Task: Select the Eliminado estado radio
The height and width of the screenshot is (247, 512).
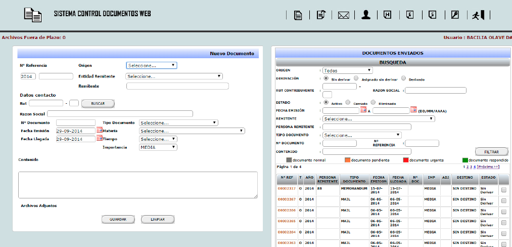Action: pyautogui.click(x=373, y=102)
